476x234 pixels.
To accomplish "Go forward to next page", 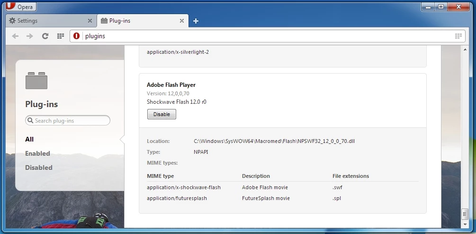I will [x=30, y=36].
